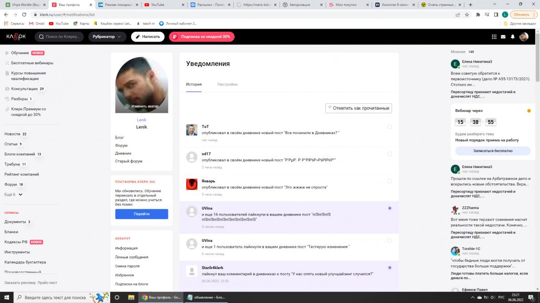Viewport: 540px width, 303px height.
Task: Switch to the Мои покупки browser tab
Action: coord(348,5)
